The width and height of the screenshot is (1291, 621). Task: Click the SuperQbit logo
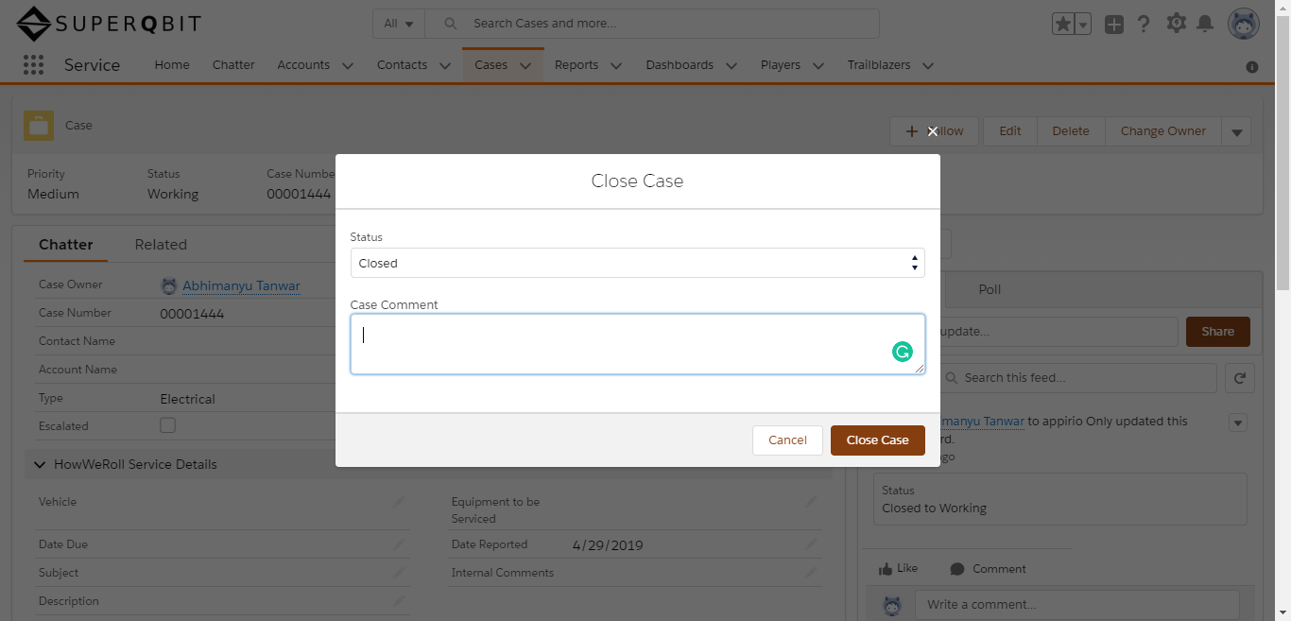coord(109,25)
